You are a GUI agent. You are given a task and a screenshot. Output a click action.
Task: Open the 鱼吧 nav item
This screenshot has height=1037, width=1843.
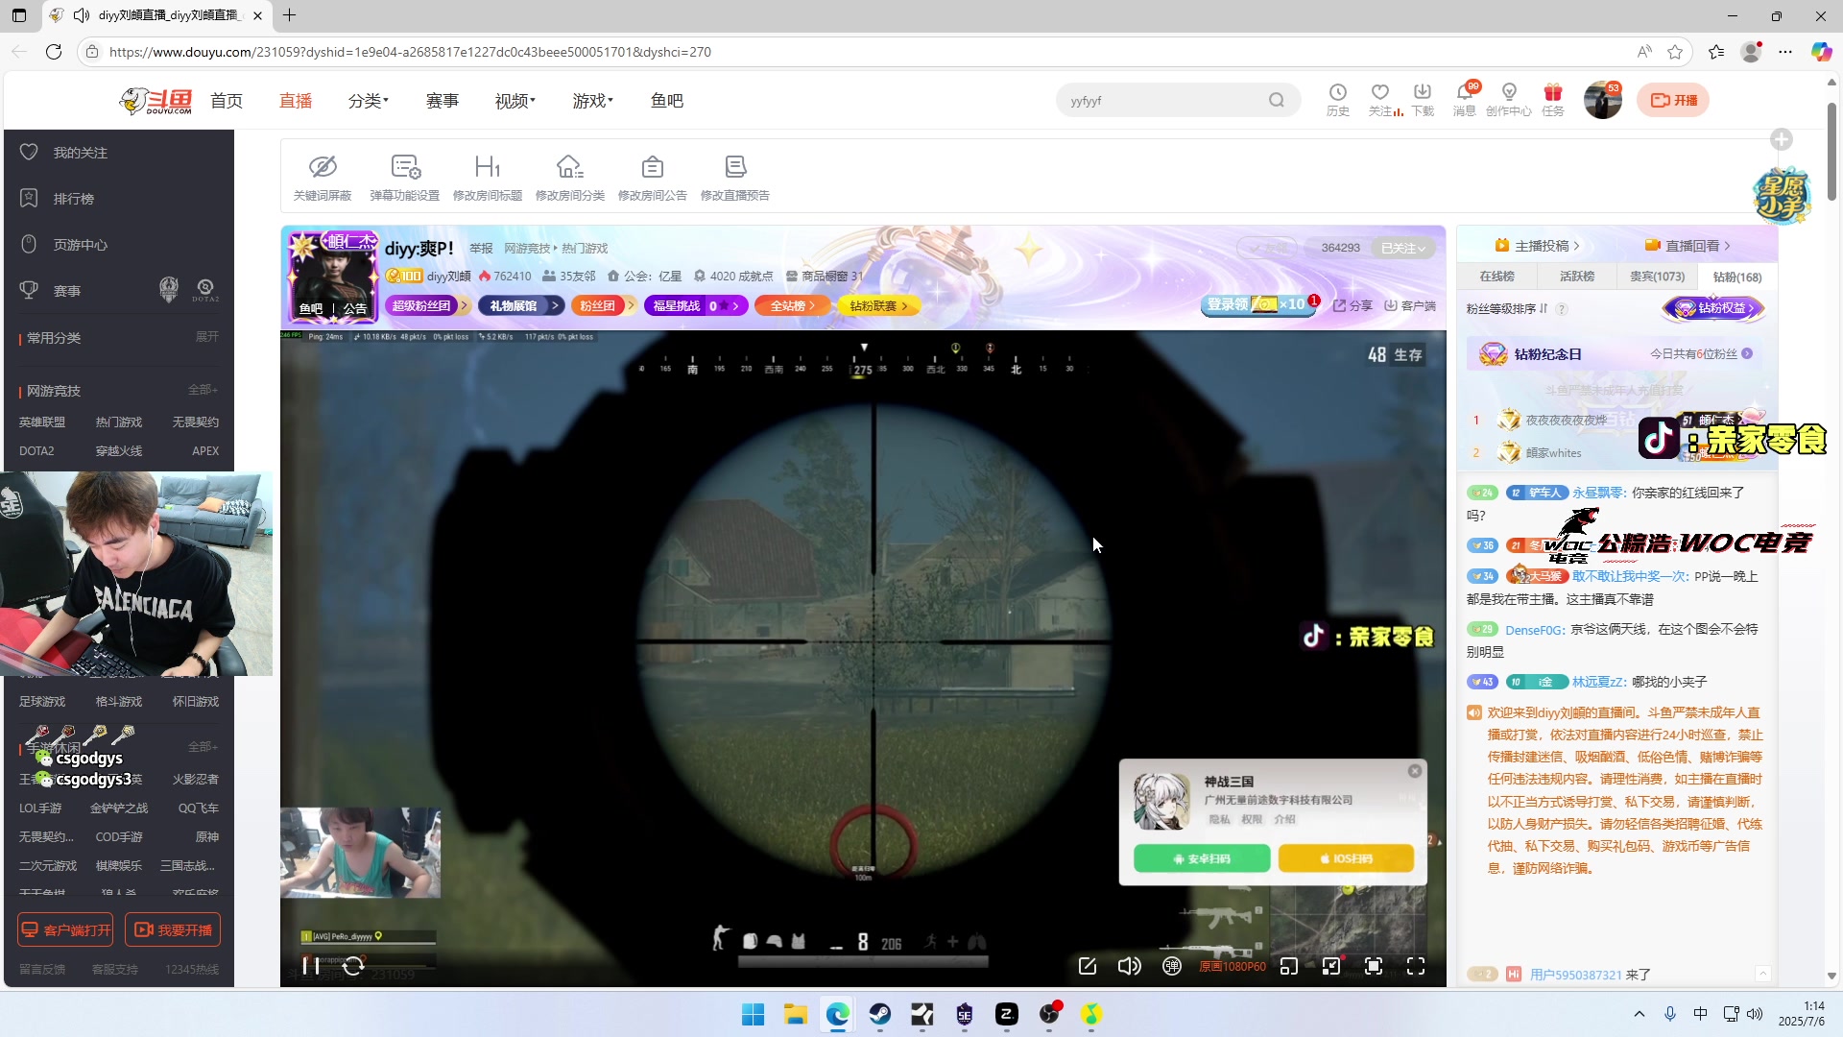click(x=666, y=101)
